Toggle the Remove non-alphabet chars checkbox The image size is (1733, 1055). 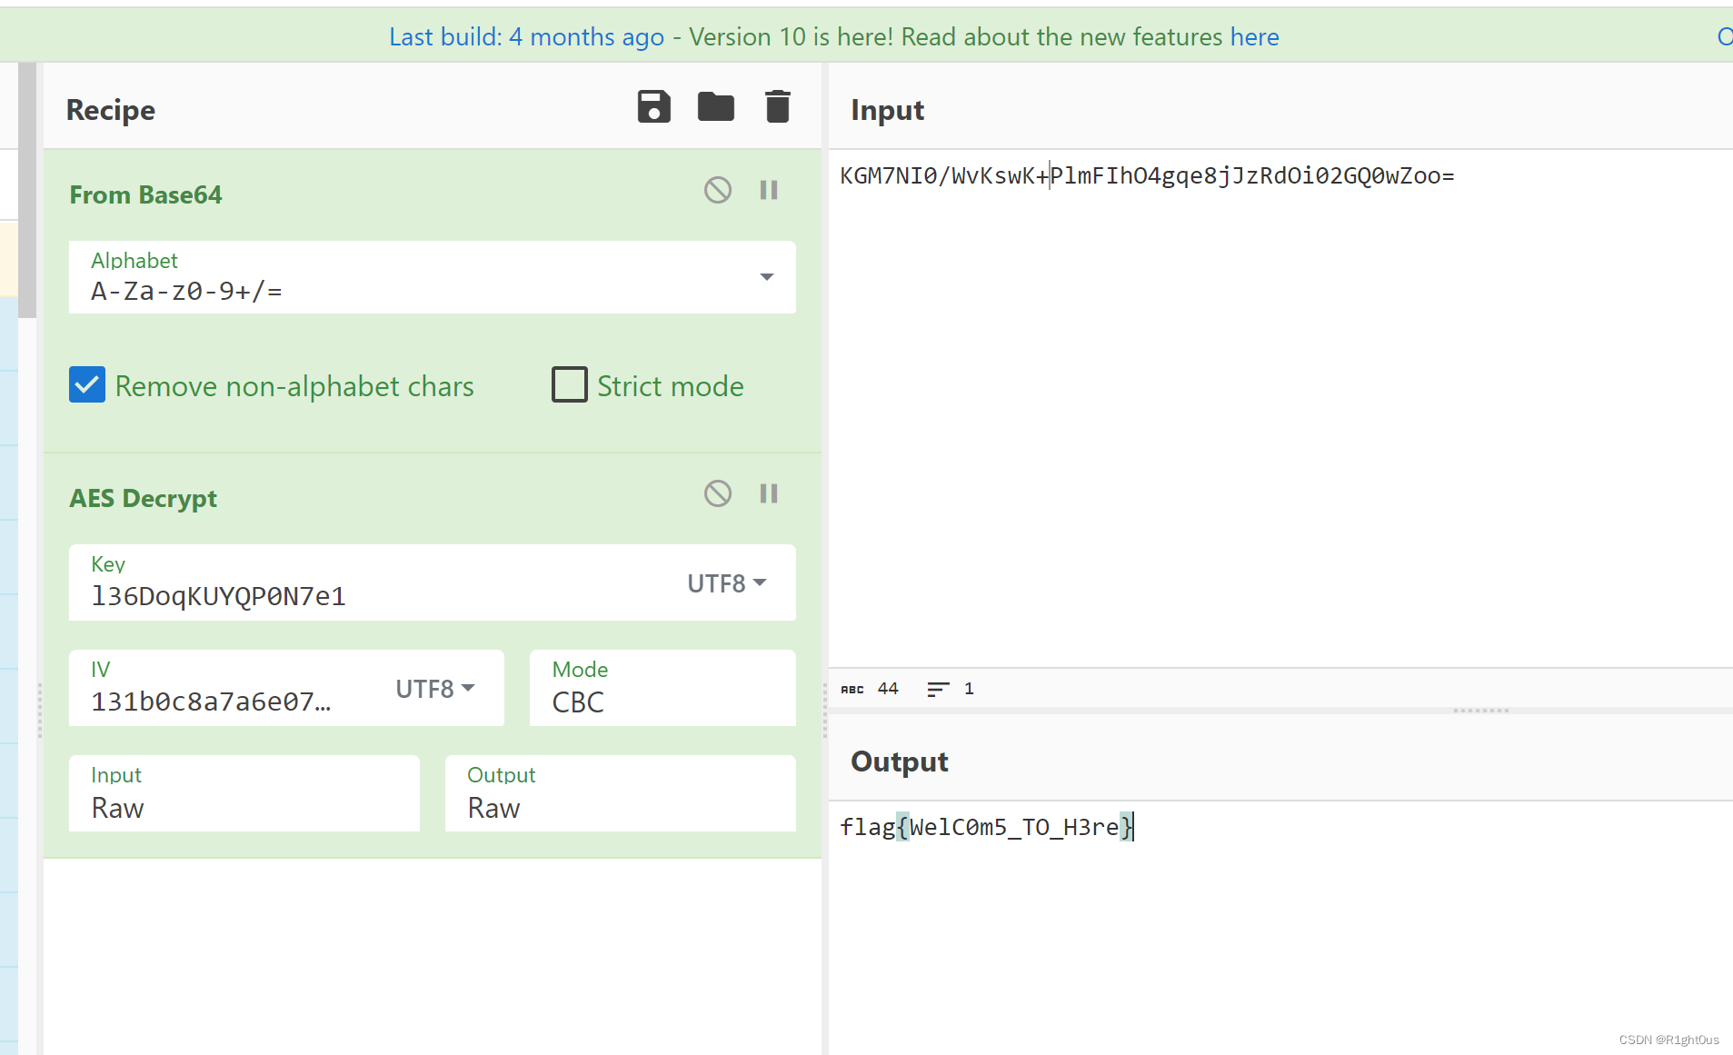[x=87, y=385]
